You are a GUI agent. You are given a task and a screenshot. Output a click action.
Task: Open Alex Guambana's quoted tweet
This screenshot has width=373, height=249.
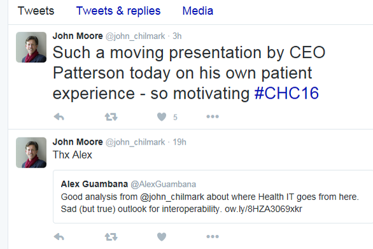click(x=213, y=197)
